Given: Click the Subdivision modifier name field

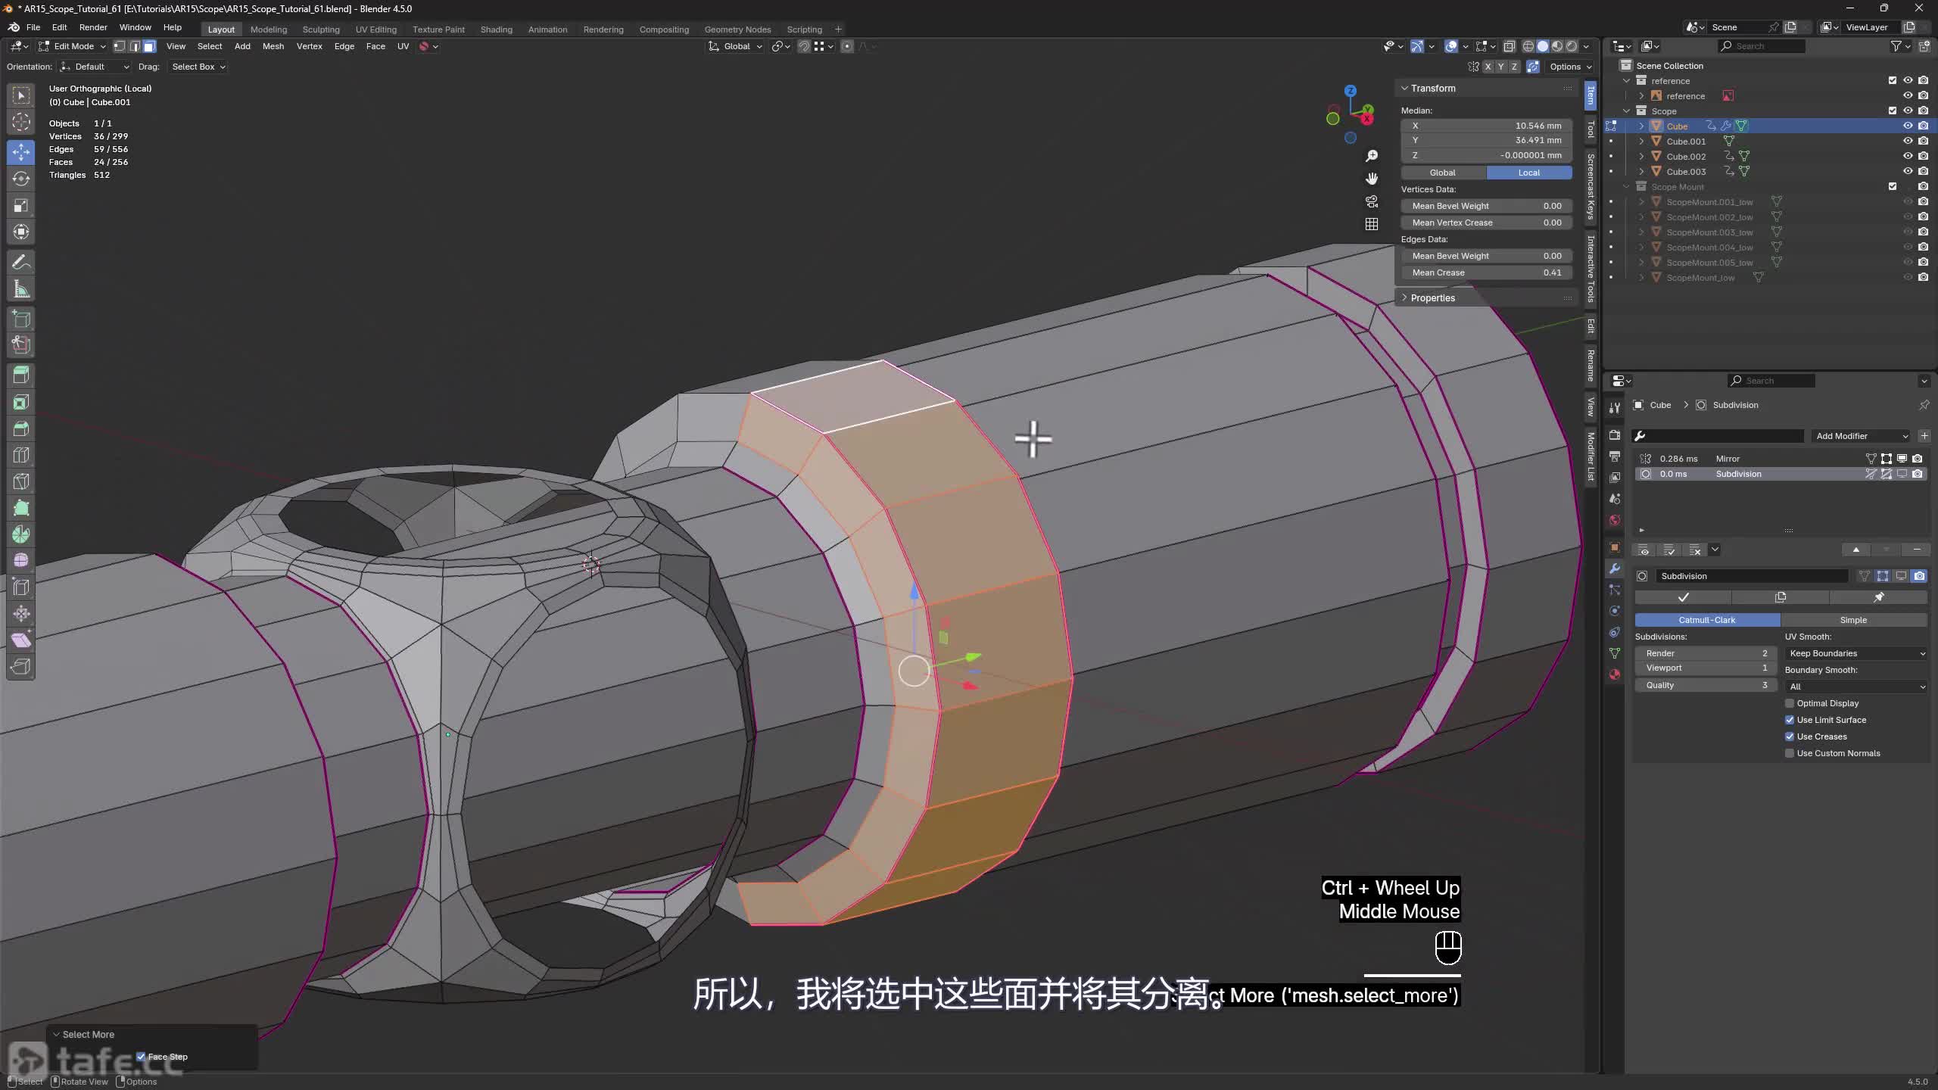Looking at the screenshot, I should pos(1752,576).
